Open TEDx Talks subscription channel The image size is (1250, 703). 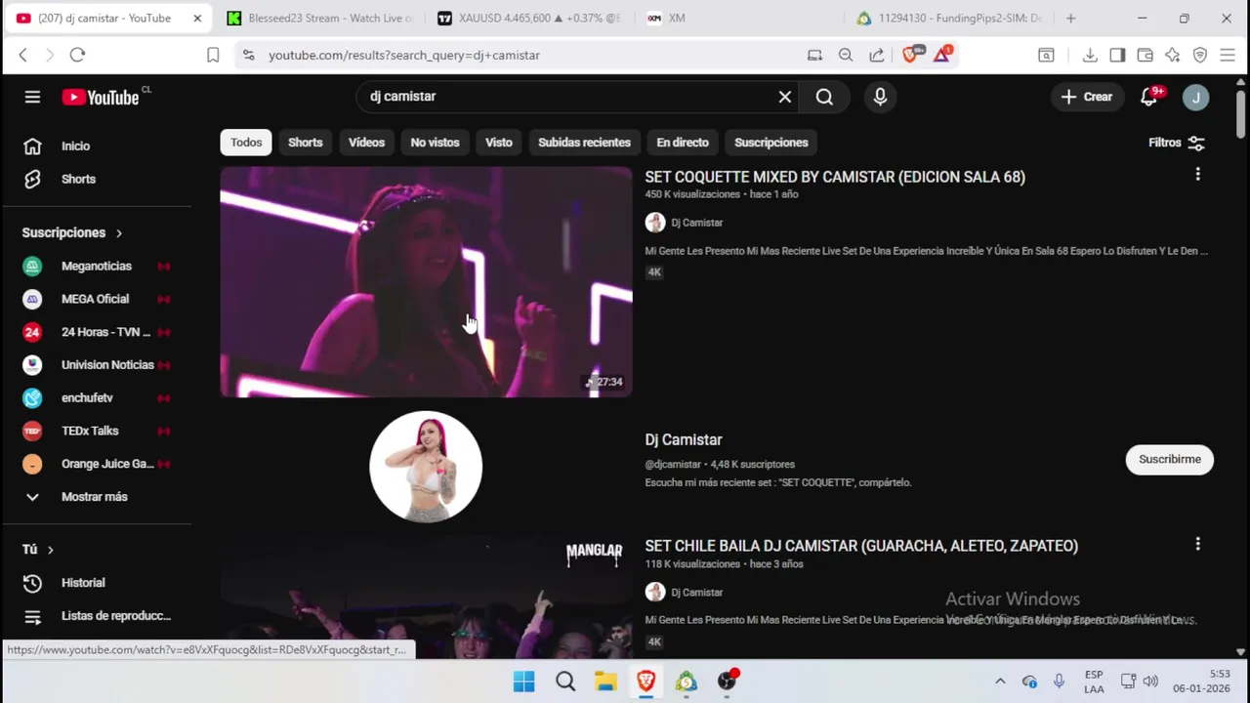[96, 431]
